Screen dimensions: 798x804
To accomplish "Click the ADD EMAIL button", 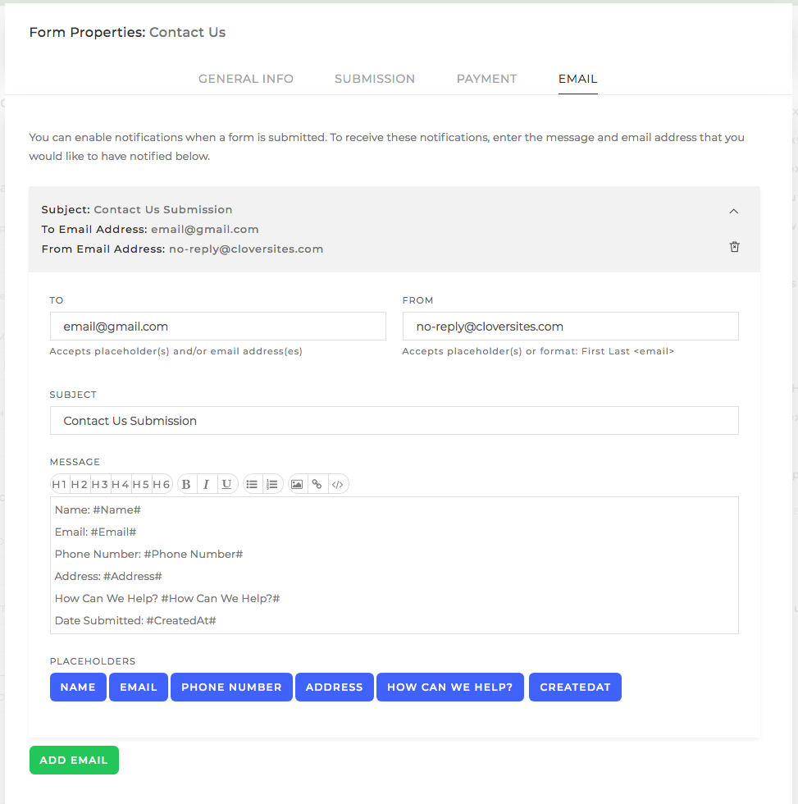I will [74, 760].
